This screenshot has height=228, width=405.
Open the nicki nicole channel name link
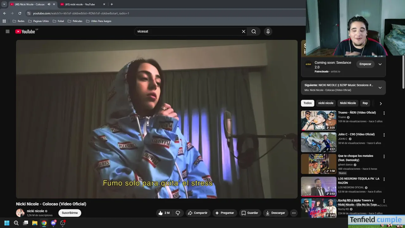point(35,211)
